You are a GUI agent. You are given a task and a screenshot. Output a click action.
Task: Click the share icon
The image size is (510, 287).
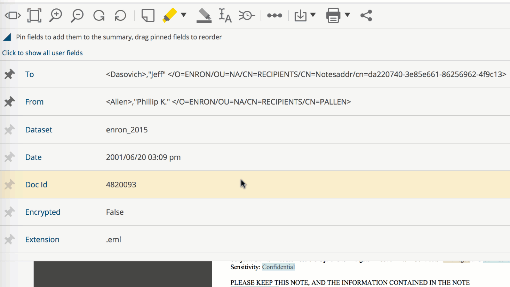pos(366,16)
